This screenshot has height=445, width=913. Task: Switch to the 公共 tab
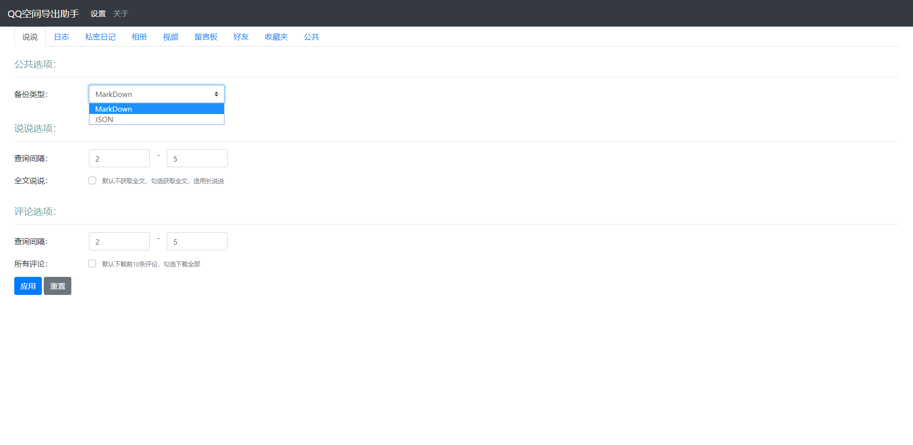tap(311, 37)
